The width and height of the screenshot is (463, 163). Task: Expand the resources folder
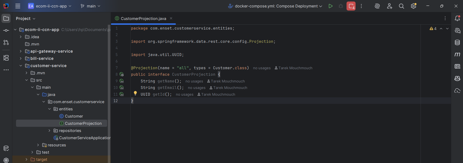[x=38, y=145]
